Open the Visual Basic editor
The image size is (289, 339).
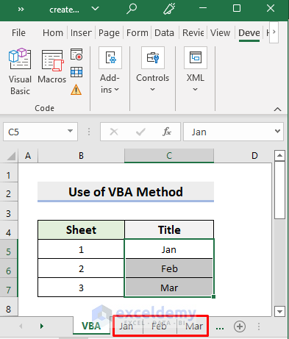coord(20,71)
